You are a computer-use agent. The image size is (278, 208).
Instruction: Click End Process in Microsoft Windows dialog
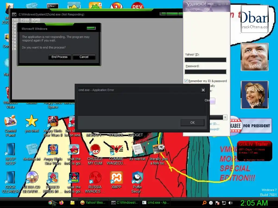click(59, 57)
